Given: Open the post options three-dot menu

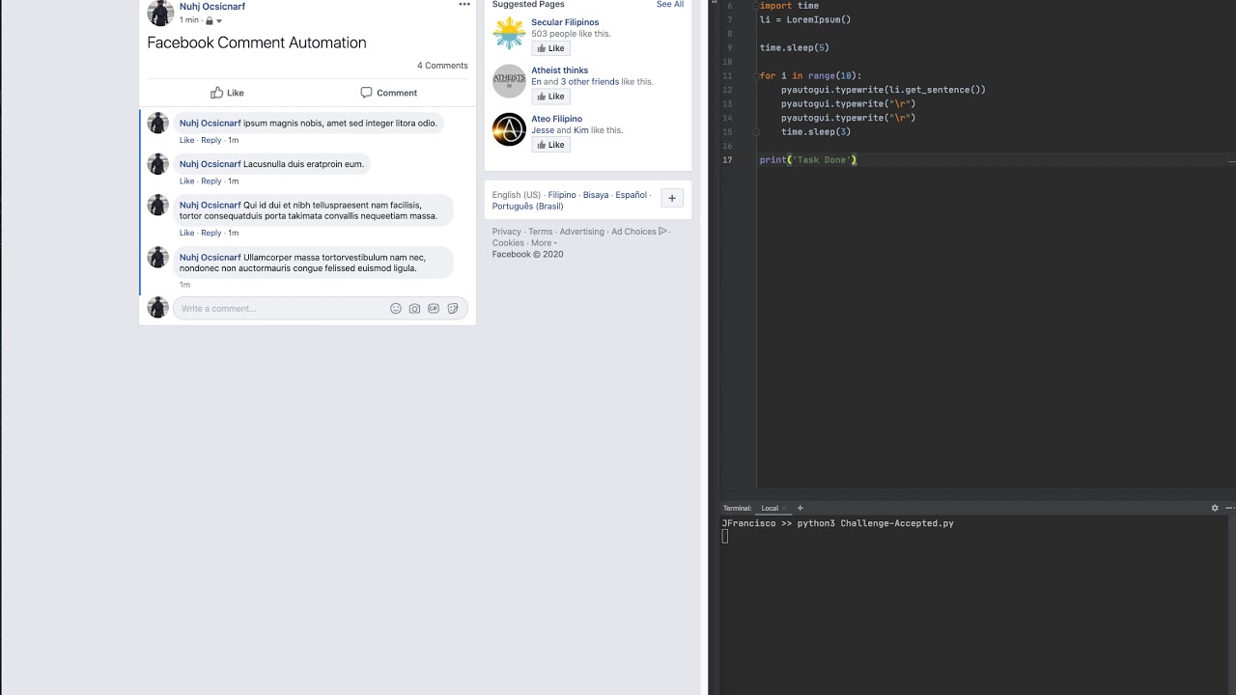Looking at the screenshot, I should coord(464,5).
